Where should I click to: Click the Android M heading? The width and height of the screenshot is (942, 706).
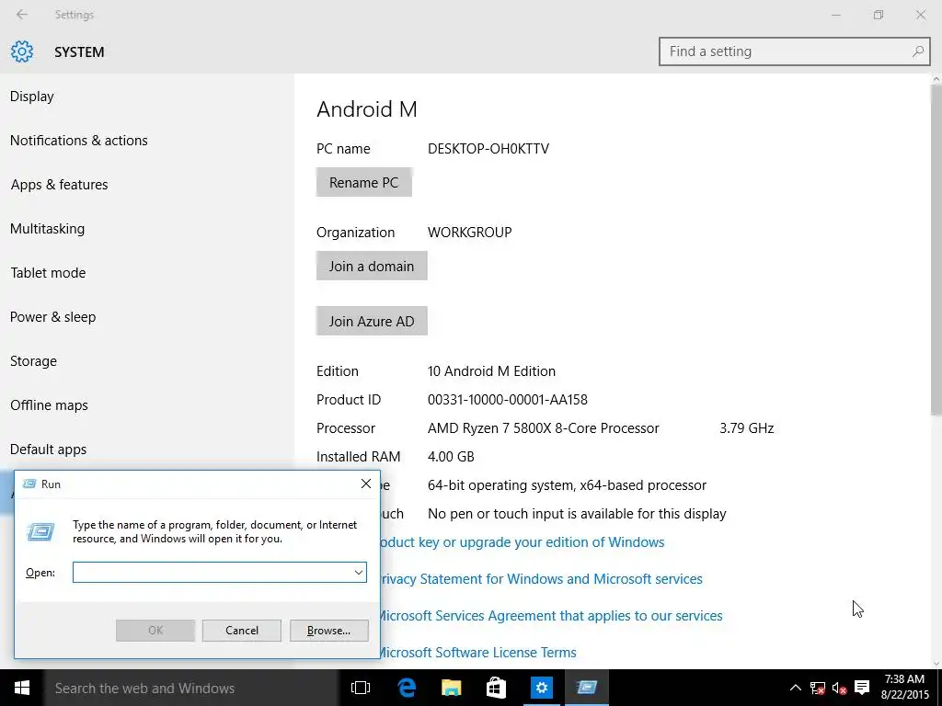pos(366,108)
